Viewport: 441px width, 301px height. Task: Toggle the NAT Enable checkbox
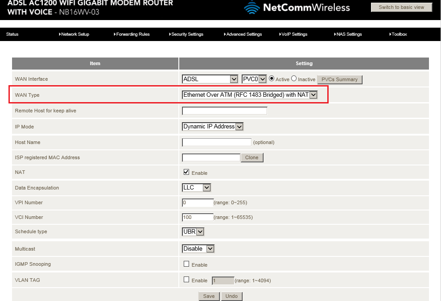click(186, 172)
